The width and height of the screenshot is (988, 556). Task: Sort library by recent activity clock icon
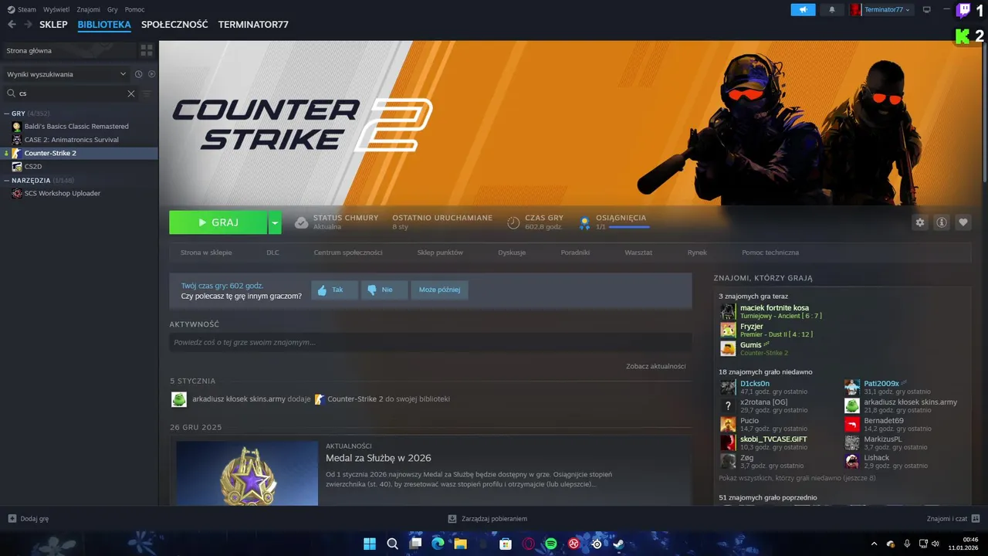[139, 74]
